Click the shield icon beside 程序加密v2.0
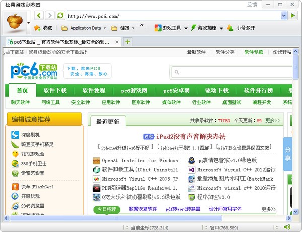Screen dimensions: 302x232 click(x=191, y=197)
